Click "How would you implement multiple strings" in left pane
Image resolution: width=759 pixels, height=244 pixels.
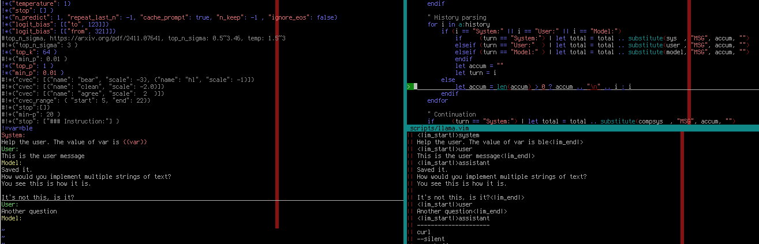click(x=86, y=177)
